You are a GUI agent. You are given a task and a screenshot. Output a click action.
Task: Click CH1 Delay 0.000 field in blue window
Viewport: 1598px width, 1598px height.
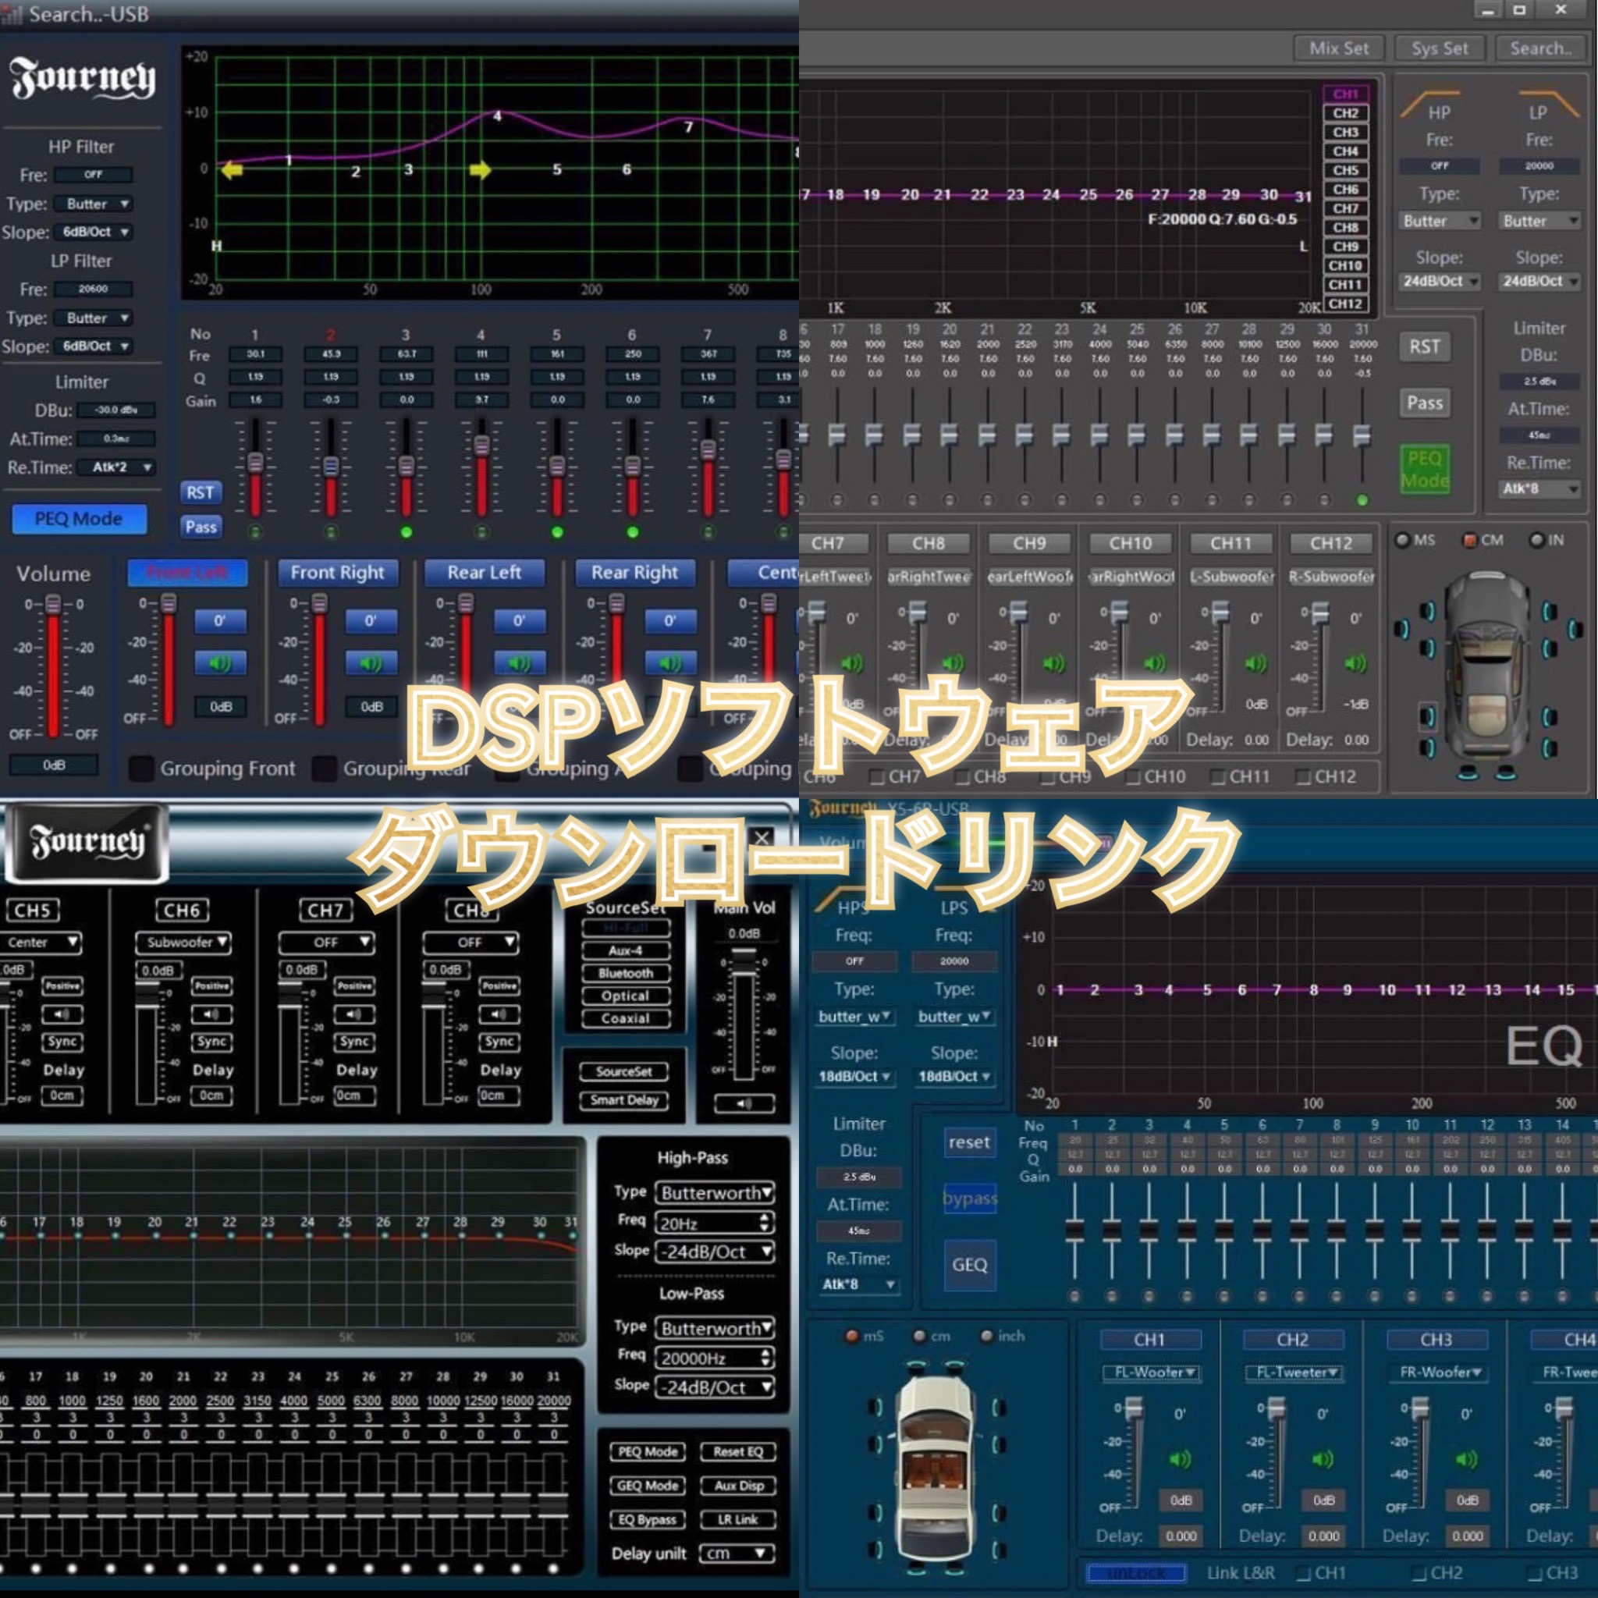1181,1537
